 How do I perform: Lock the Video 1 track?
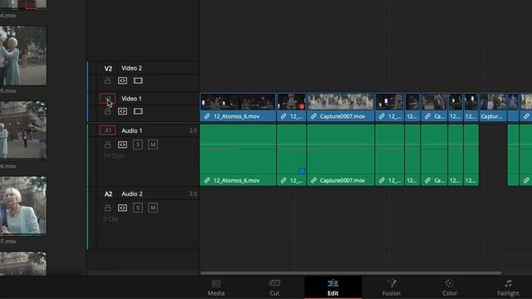click(x=107, y=111)
